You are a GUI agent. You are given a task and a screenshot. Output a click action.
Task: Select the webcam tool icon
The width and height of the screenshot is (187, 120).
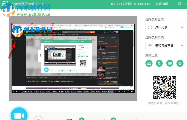(180, 63)
